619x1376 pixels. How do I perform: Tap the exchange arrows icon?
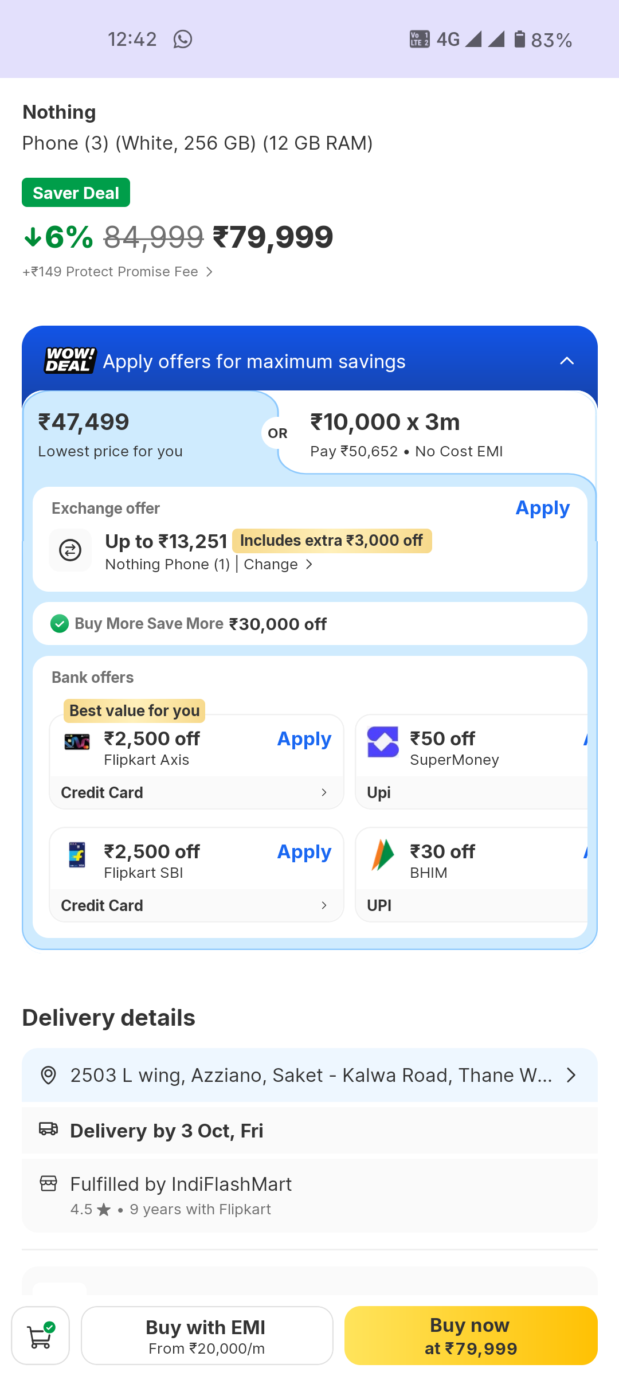coord(70,550)
